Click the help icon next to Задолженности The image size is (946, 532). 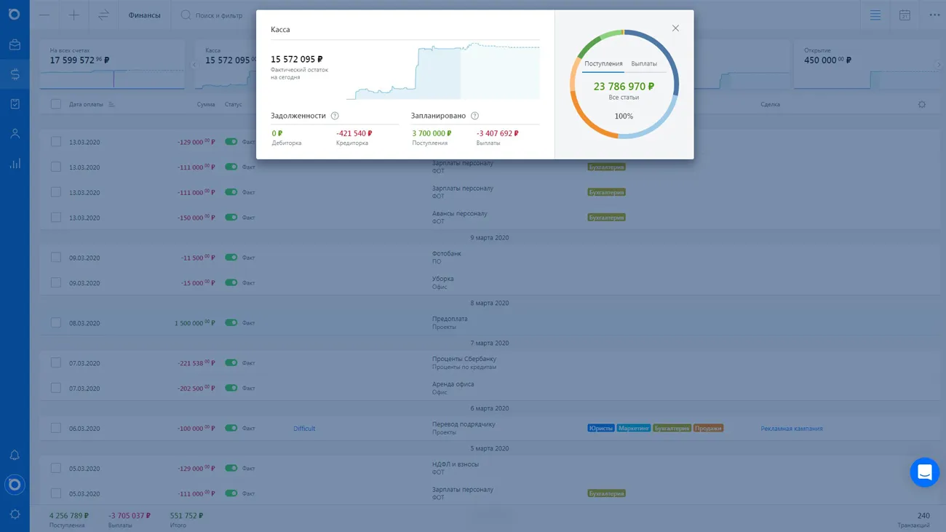[335, 116]
